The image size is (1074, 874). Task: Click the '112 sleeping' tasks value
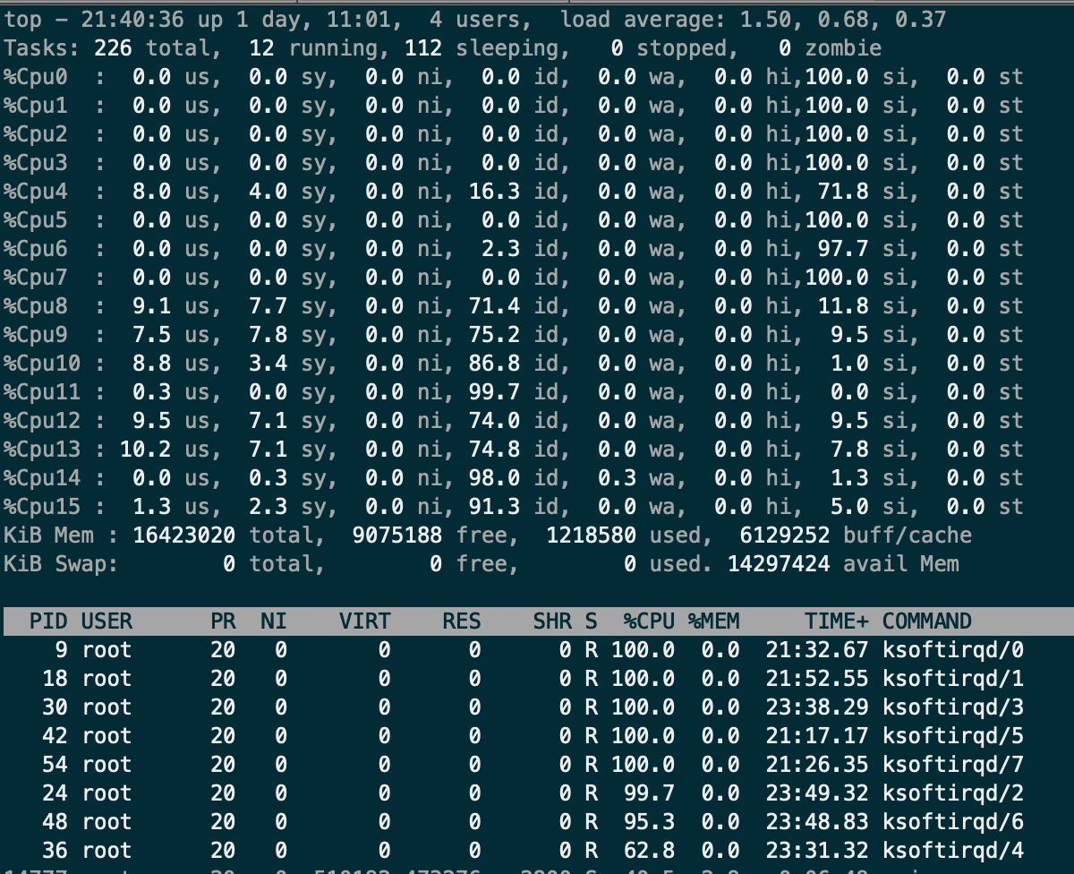481,48
